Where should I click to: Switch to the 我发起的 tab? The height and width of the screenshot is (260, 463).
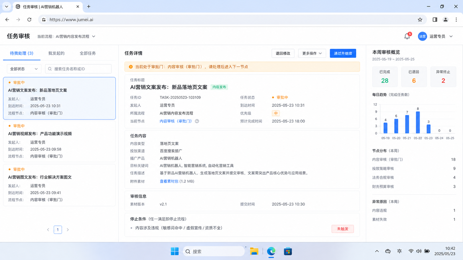56,53
